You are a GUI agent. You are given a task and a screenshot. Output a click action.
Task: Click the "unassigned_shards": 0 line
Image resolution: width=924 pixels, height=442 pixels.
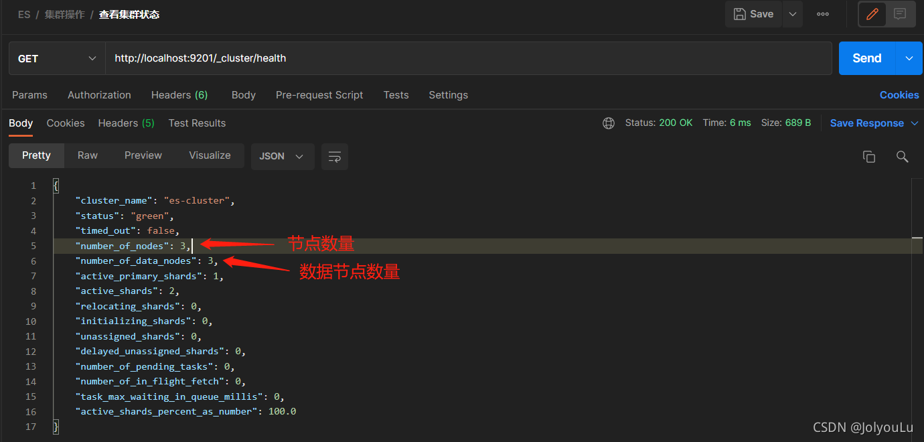(x=139, y=336)
